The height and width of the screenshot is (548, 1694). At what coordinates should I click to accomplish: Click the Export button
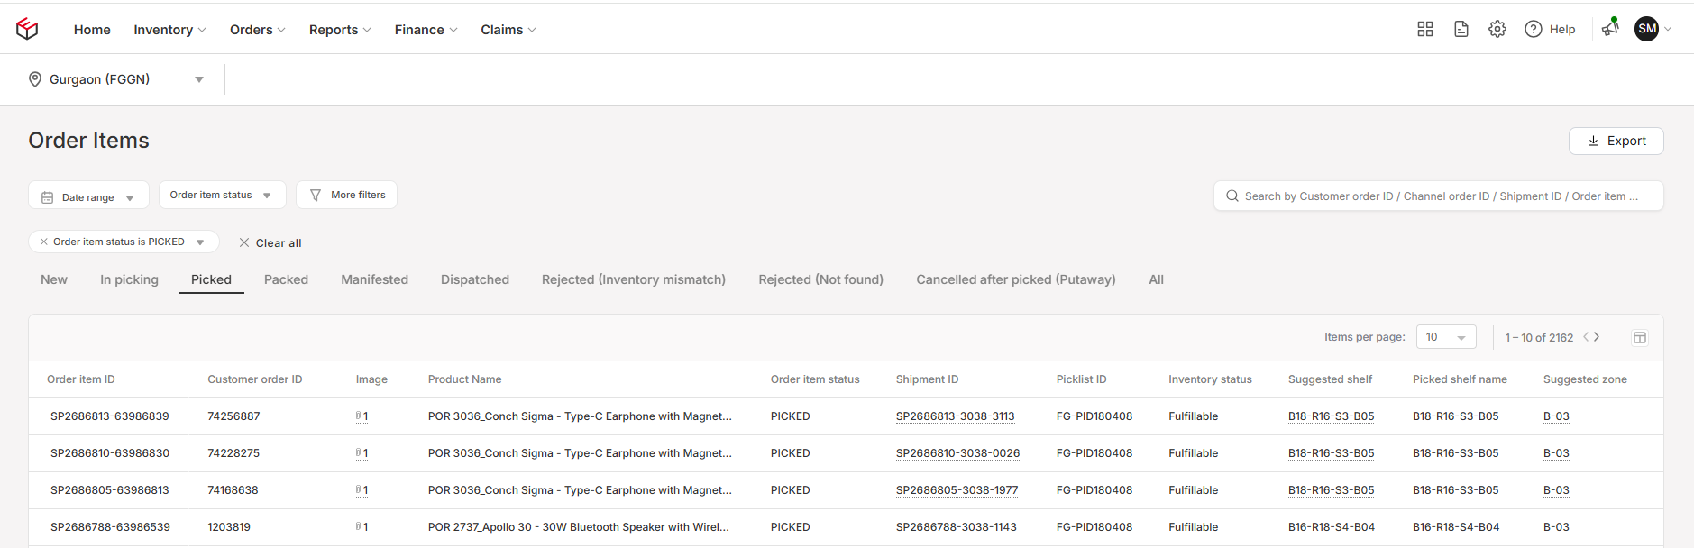pos(1616,141)
